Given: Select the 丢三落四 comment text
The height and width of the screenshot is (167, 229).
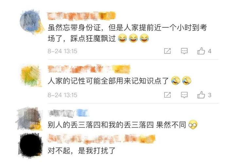Looking at the screenshot, I should point(117,125).
